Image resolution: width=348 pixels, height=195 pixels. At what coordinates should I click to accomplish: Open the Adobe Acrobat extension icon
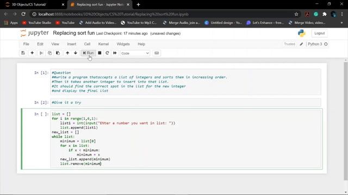(307, 14)
